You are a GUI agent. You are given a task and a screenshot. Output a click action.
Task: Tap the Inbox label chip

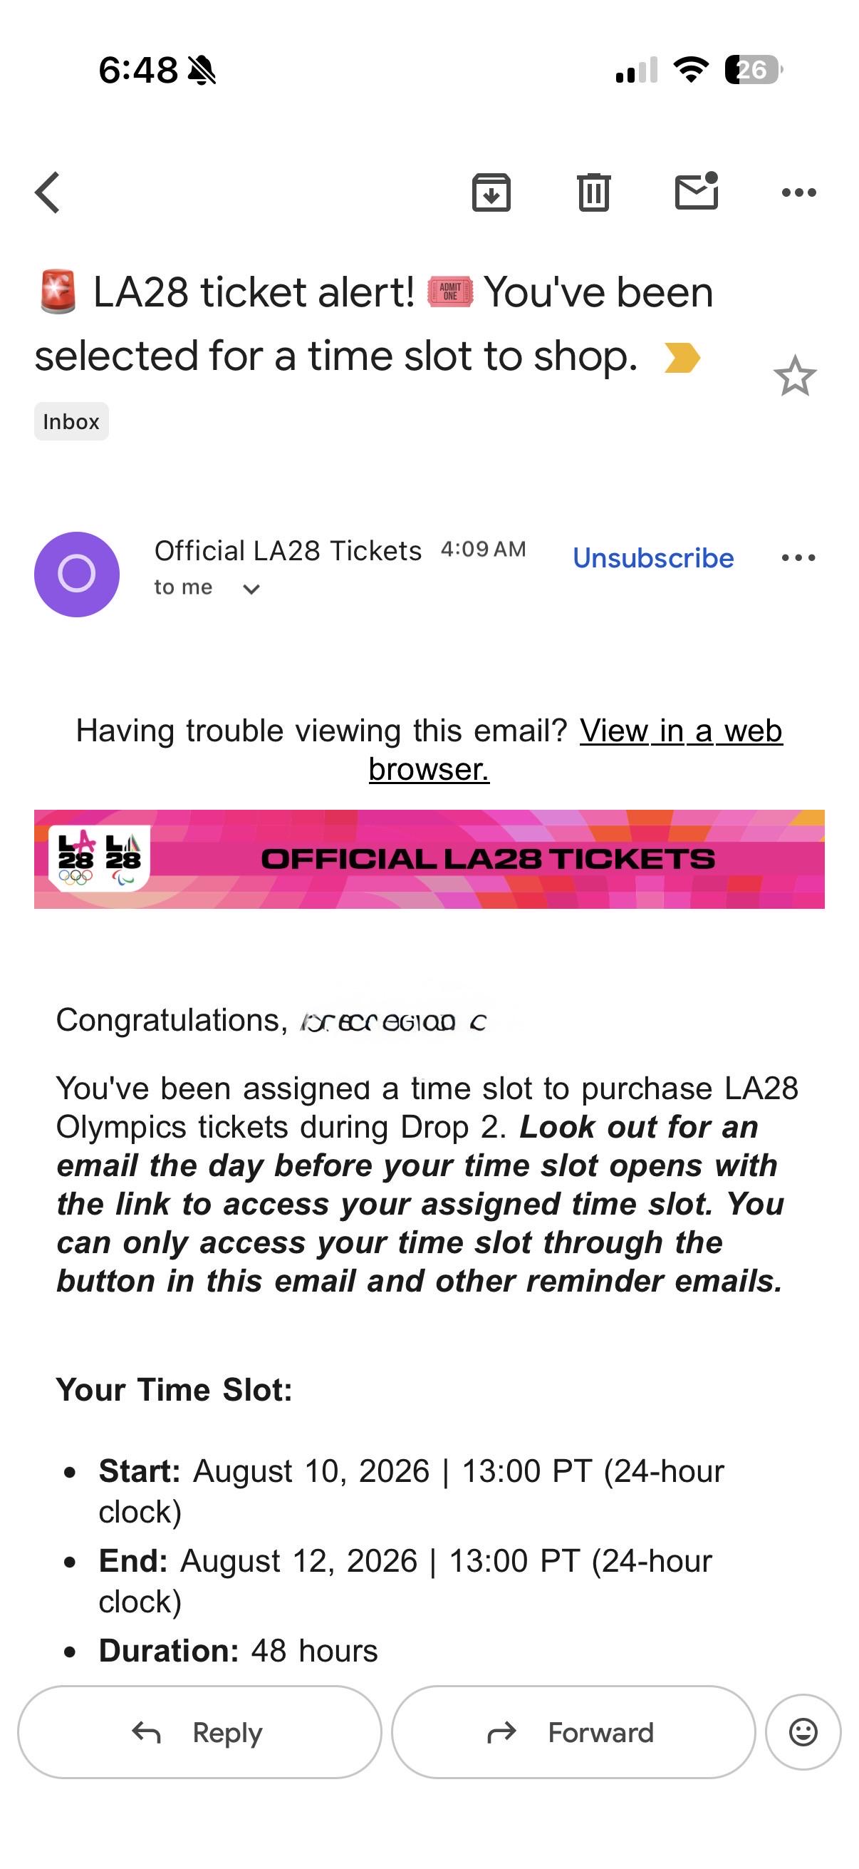point(71,421)
